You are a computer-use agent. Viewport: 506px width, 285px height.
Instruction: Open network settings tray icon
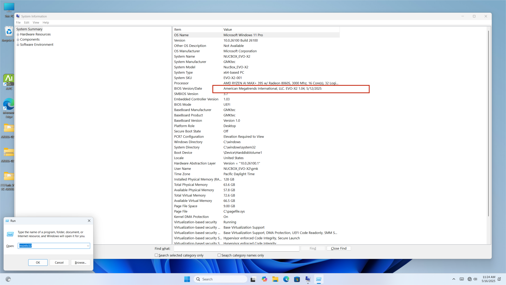click(470, 279)
